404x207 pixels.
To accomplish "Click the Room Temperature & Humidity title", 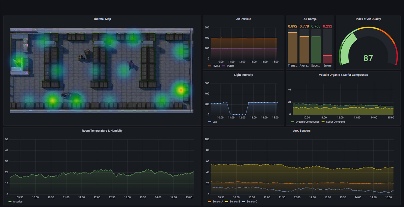I will [x=102, y=131].
